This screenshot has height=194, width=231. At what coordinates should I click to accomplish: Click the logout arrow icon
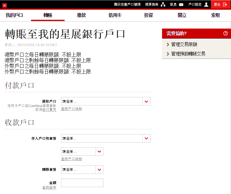pos(225,5)
